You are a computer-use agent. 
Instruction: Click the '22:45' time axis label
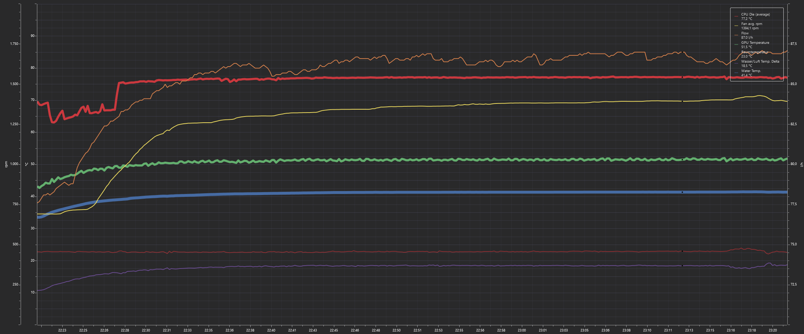pyautogui.click(x=334, y=330)
